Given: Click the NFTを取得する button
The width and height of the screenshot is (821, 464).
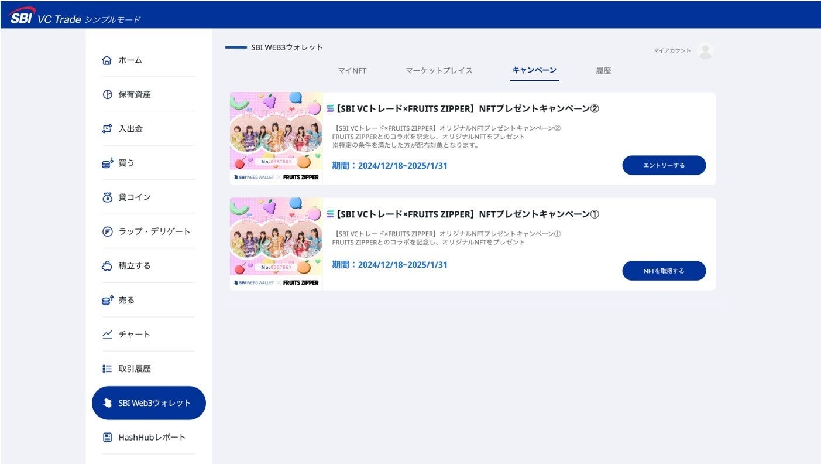Looking at the screenshot, I should (664, 271).
